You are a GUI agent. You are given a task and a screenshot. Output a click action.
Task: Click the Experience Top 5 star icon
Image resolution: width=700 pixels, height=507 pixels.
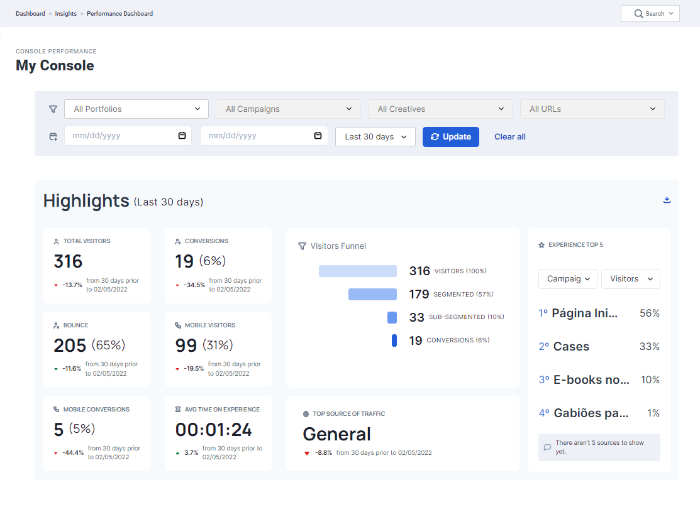(x=542, y=245)
